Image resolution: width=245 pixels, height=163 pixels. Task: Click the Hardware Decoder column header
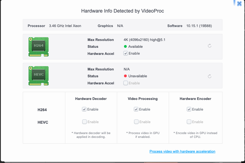(x=91, y=99)
